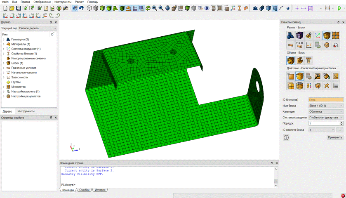Click the ID блока(ов) input field

coord(326,100)
